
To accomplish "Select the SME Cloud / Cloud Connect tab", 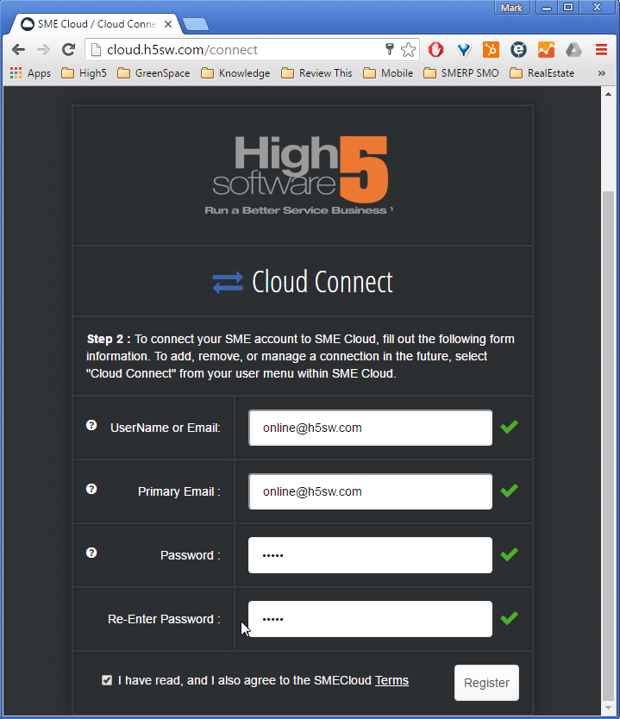I will (97, 24).
